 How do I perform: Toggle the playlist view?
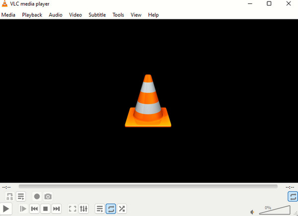[100, 209]
